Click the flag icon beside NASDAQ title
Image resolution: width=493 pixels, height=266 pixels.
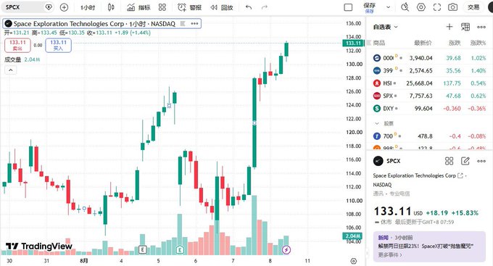(183, 24)
